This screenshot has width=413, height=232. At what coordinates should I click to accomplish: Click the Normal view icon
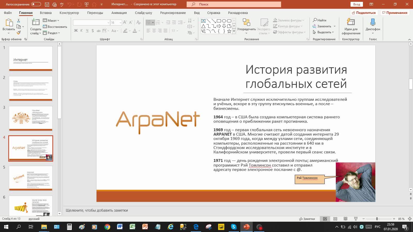tap(325, 219)
